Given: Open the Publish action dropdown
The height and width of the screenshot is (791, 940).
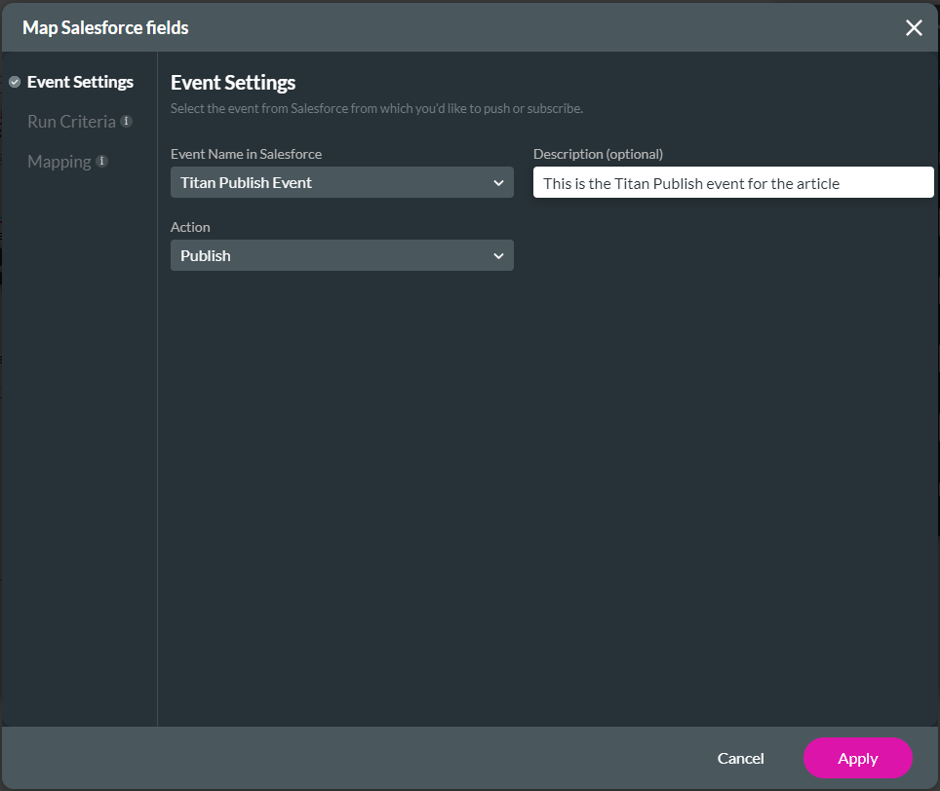Looking at the screenshot, I should [x=341, y=255].
